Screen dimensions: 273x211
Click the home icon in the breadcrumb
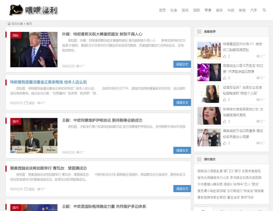coord(9,24)
